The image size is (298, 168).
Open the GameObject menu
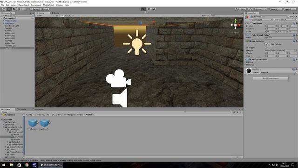[x=24, y=5]
